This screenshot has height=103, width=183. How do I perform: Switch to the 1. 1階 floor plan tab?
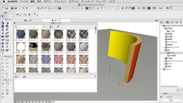[28, 20]
